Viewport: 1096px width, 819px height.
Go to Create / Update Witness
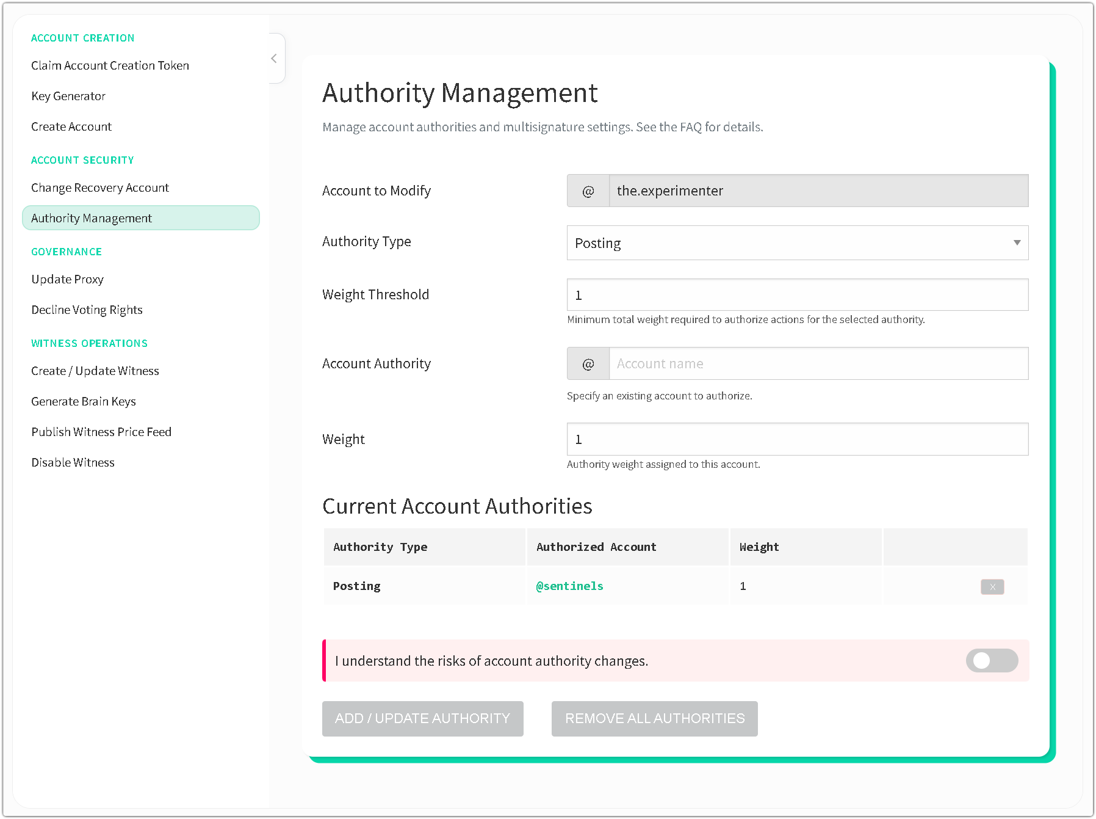click(95, 371)
